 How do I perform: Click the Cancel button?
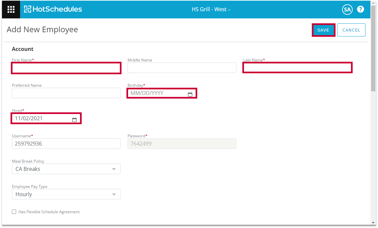pos(351,30)
